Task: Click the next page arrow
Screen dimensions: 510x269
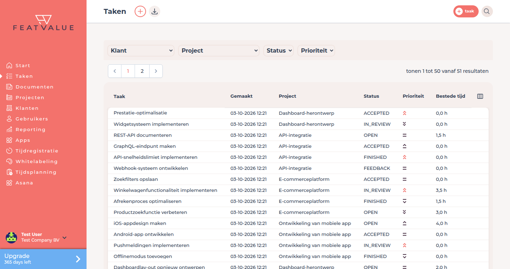Action: (x=156, y=71)
